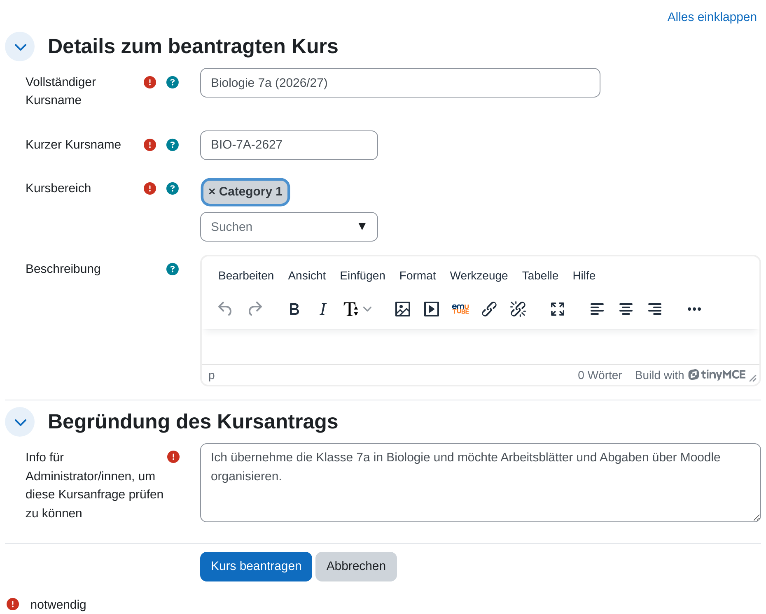766x614 pixels.
Task: Open help for Kurzer Kursname
Action: coord(173,145)
